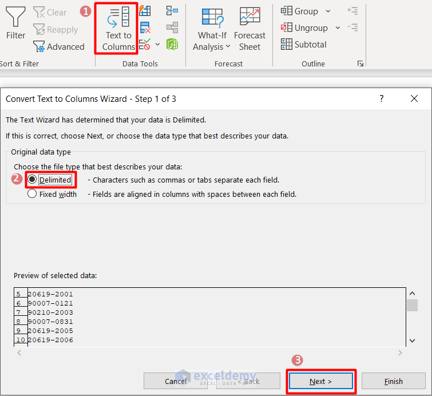This screenshot has height=396, width=432.
Task: Expand Data Validation dropdown arrow
Action: point(157,45)
